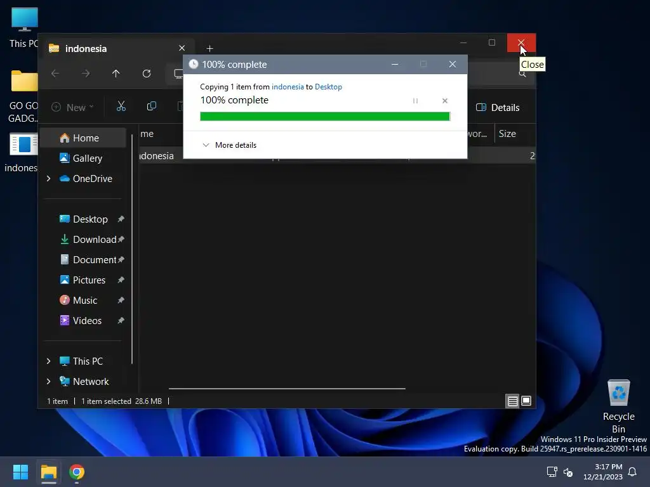The image size is (650, 487).
Task: Select the indonesia file on the desktop
Action: 22,153
